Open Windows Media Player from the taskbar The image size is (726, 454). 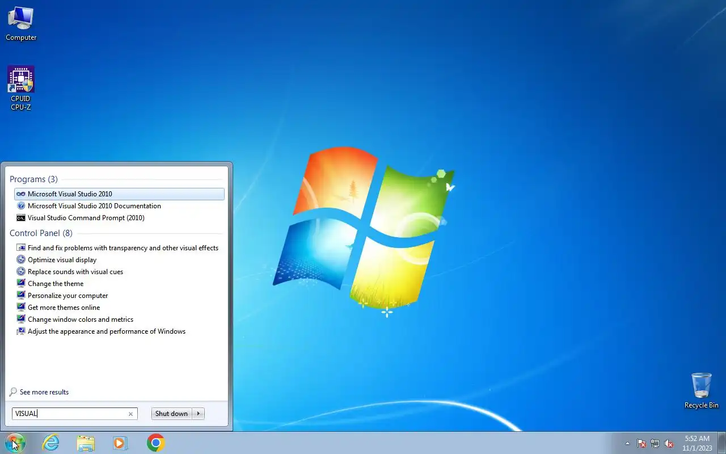tap(120, 443)
